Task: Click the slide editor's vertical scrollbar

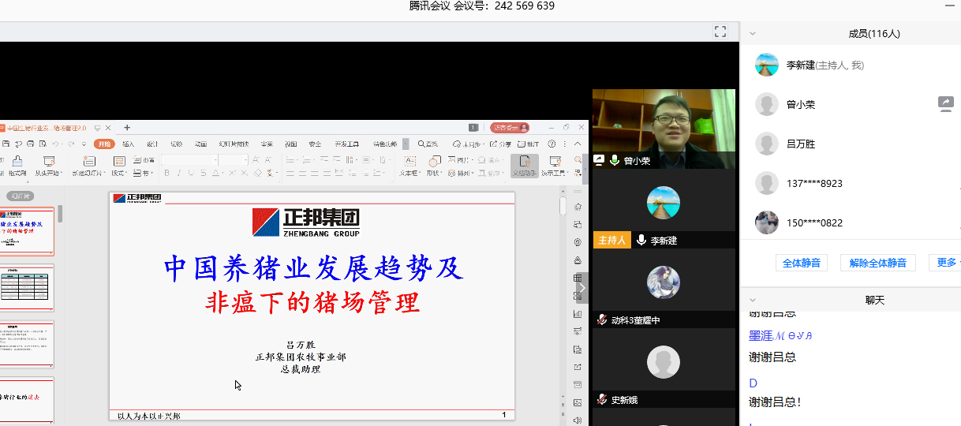Action: click(x=563, y=207)
